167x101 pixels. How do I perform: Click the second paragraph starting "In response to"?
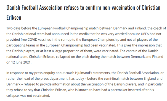(85, 84)
